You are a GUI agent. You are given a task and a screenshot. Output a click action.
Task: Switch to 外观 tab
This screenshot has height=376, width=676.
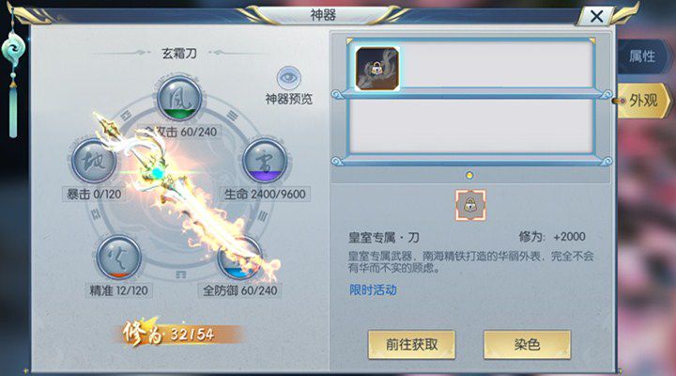coord(643,101)
